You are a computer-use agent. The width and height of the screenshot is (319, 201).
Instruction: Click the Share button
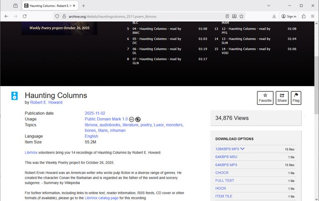[282, 98]
